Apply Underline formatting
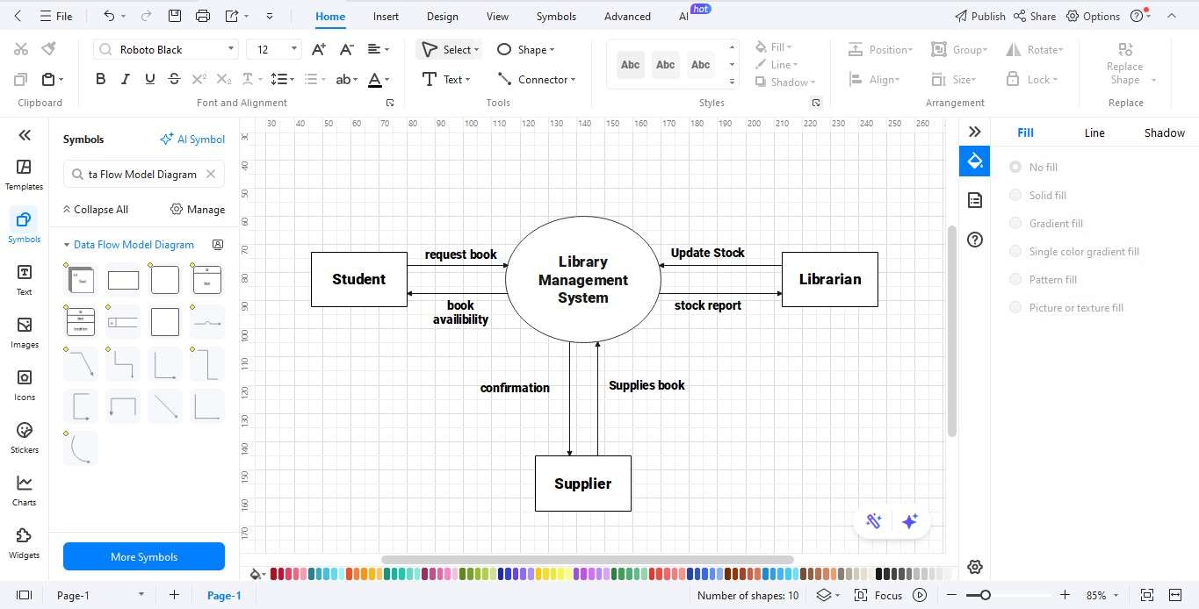The image size is (1199, 609). tap(149, 79)
